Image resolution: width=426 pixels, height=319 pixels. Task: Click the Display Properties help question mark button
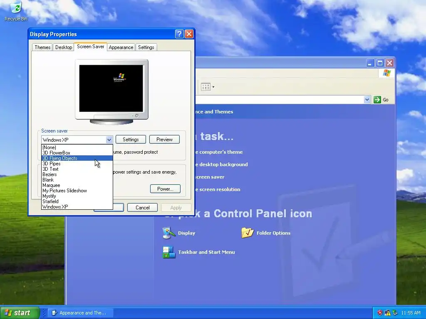pyautogui.click(x=179, y=34)
